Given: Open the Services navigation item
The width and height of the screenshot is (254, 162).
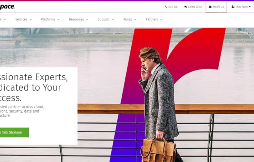Looking at the screenshot, I should 21,19.
